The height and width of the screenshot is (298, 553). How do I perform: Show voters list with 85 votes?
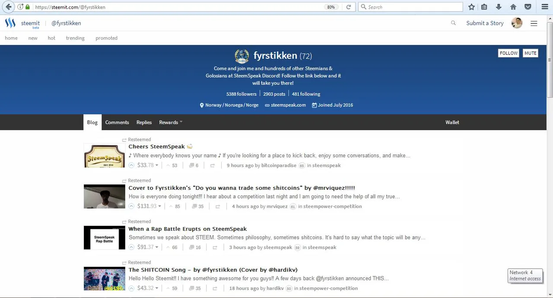coord(175,206)
